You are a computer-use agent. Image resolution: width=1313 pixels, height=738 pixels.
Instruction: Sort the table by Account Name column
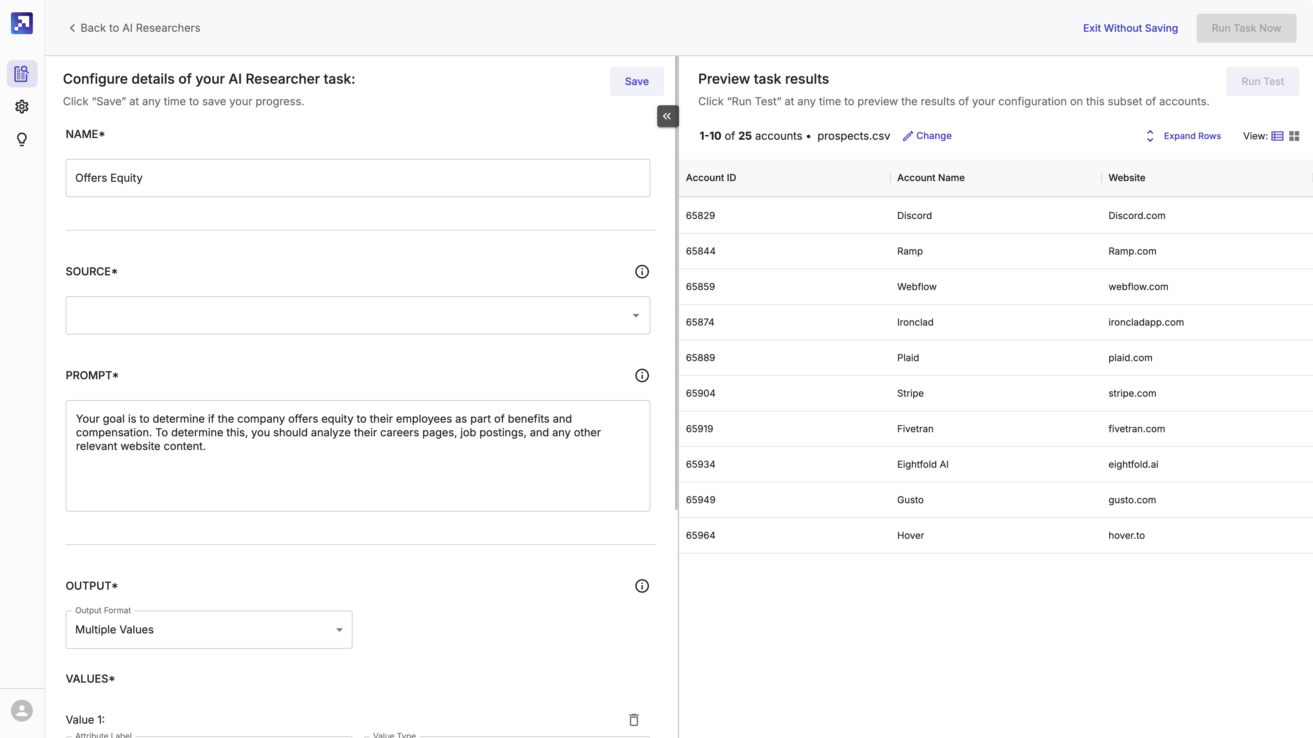930,177
